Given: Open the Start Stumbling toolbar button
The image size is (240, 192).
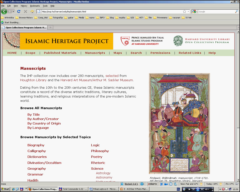Looking at the screenshot, I should (11, 22).
